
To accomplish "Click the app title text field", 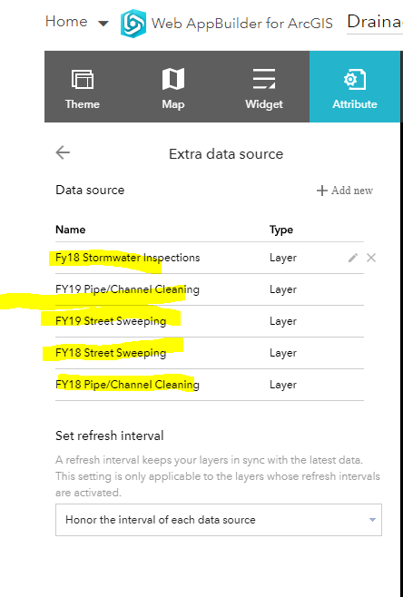I will [x=375, y=22].
